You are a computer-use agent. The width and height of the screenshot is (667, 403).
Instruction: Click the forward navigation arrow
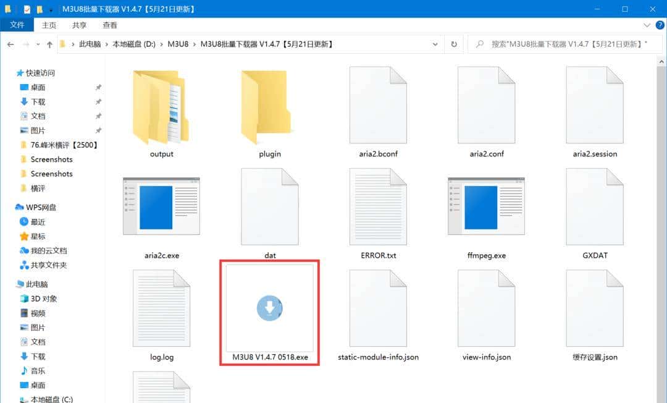[x=25, y=45]
